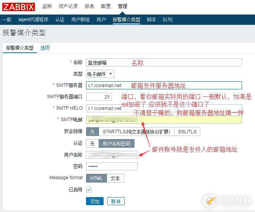The image size is (255, 212).
Task: Click the SMTP服务器端口 field
Action: coord(99,97)
